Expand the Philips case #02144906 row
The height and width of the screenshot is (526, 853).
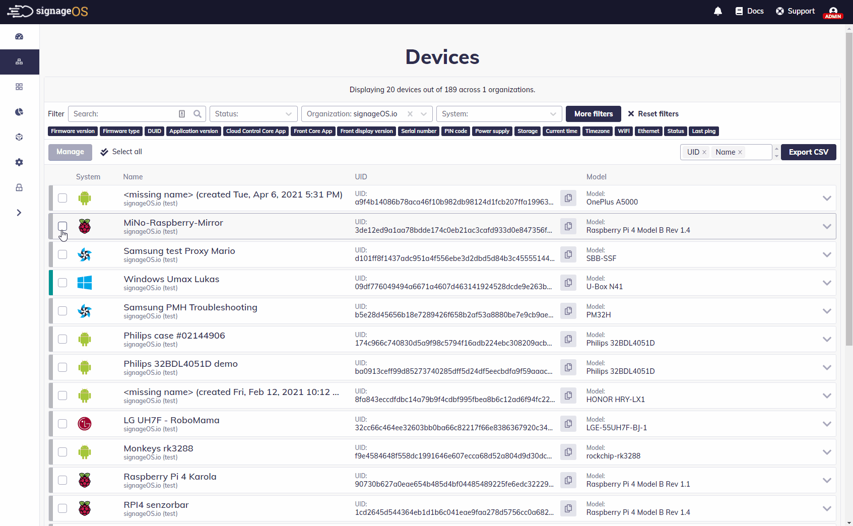(x=826, y=339)
